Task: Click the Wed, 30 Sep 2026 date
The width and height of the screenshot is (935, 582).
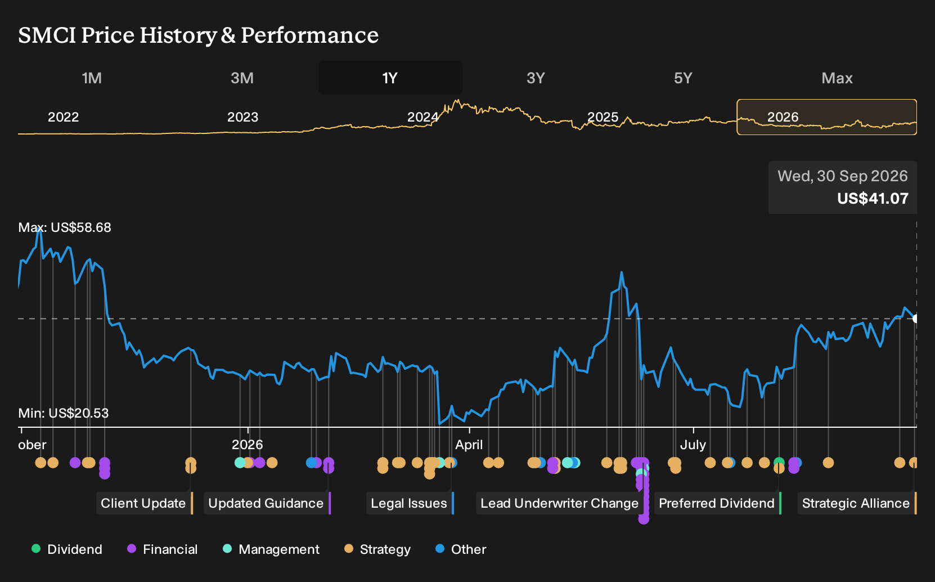Action: tap(843, 176)
